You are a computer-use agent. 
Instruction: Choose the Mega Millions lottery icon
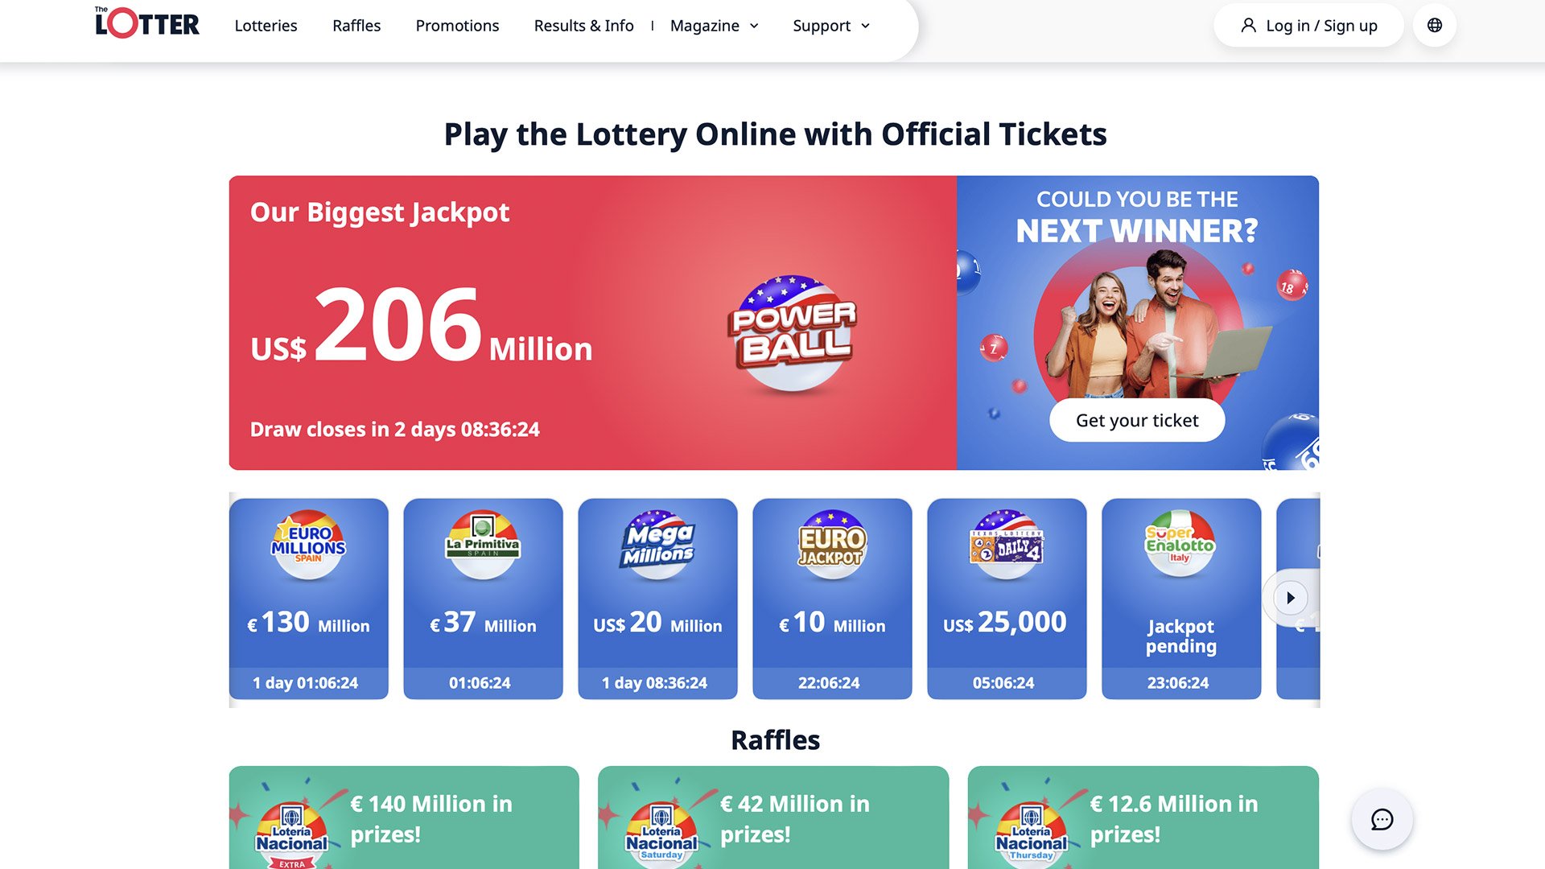point(657,544)
